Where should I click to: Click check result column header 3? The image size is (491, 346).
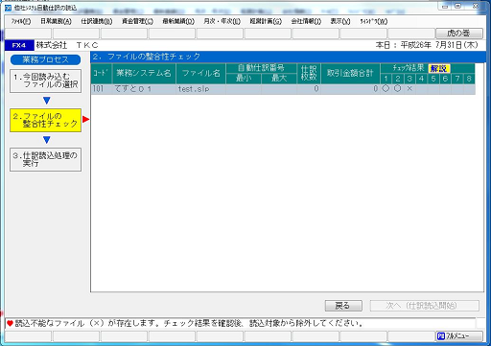click(409, 79)
